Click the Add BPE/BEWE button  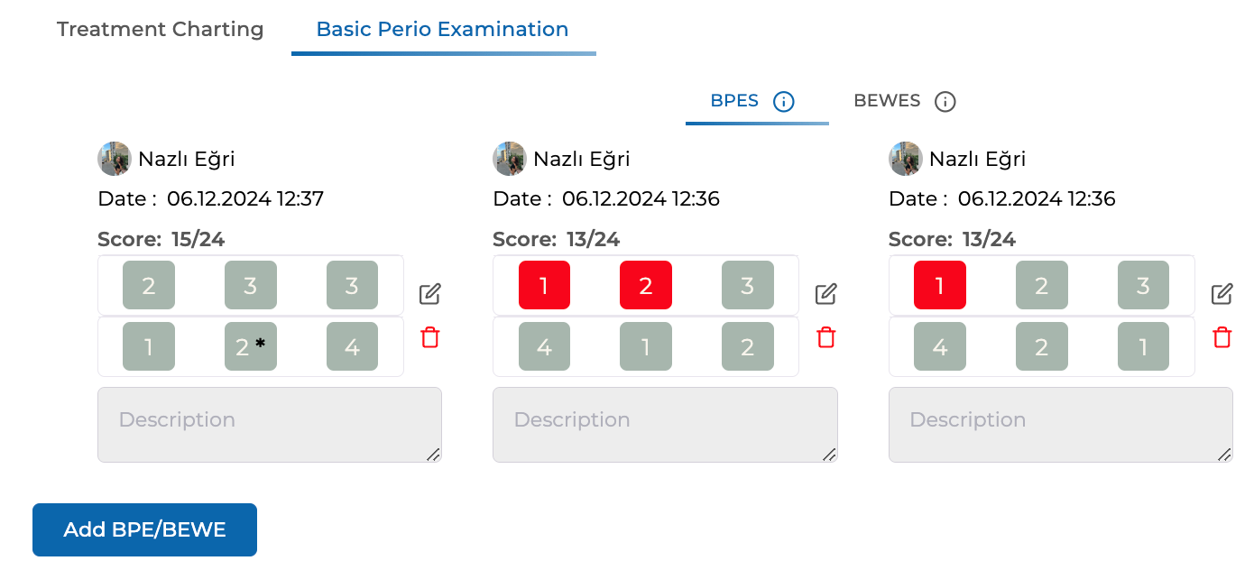tap(144, 529)
